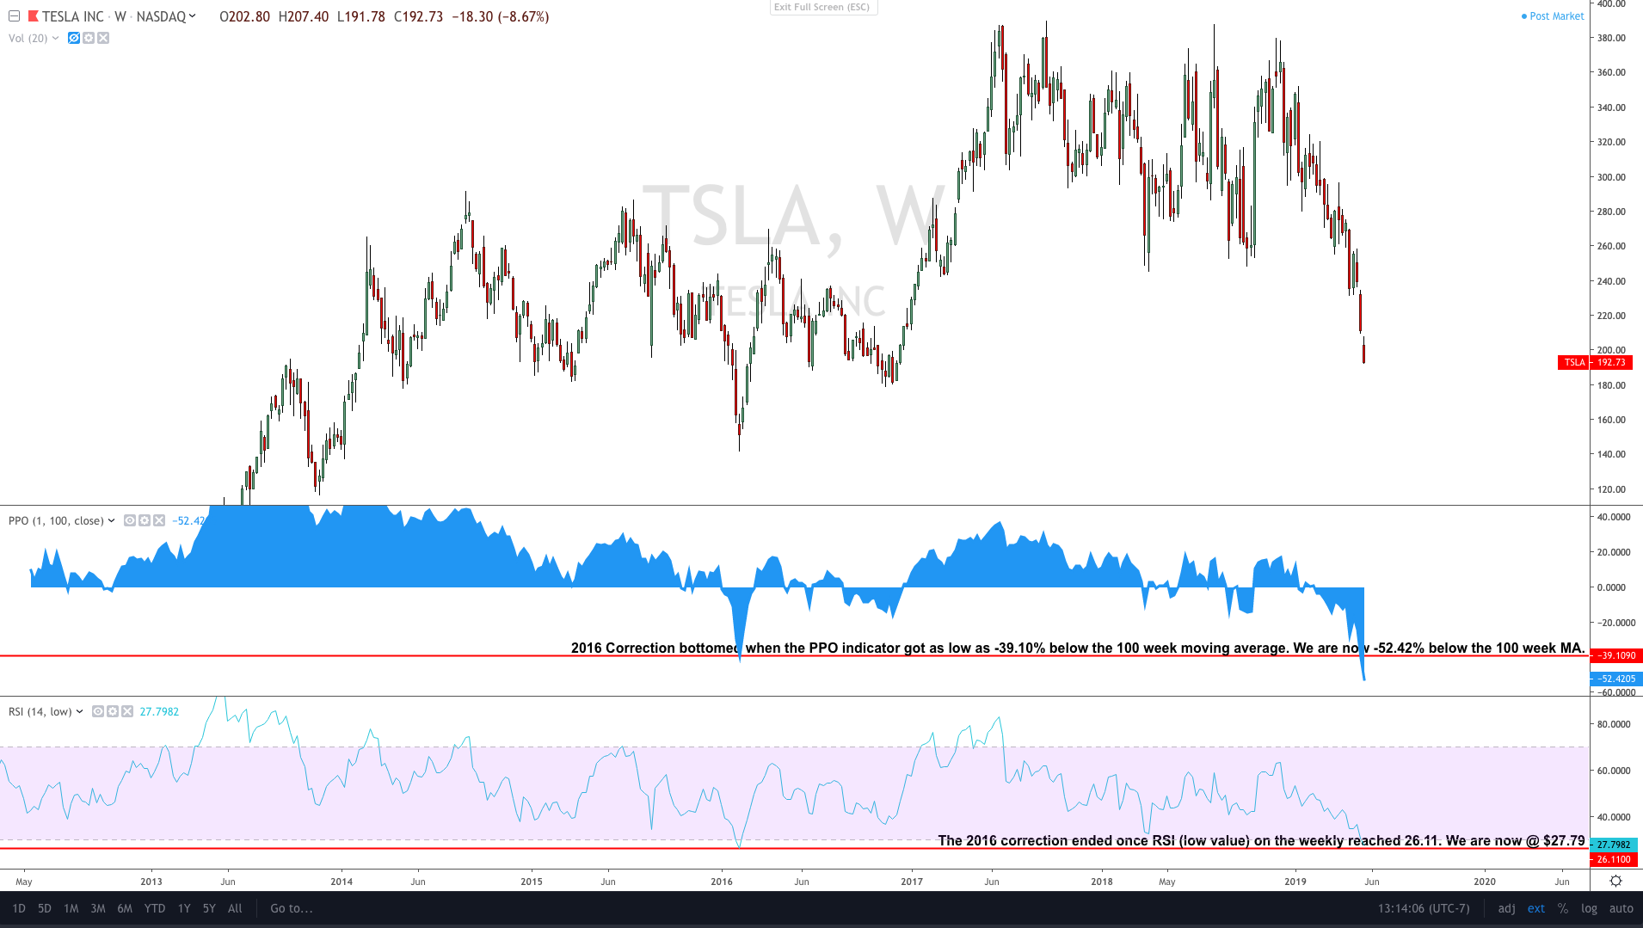Click the 13:14:06 (UTC-7) timezone clock
Screen dimensions: 1643x928
point(1424,908)
